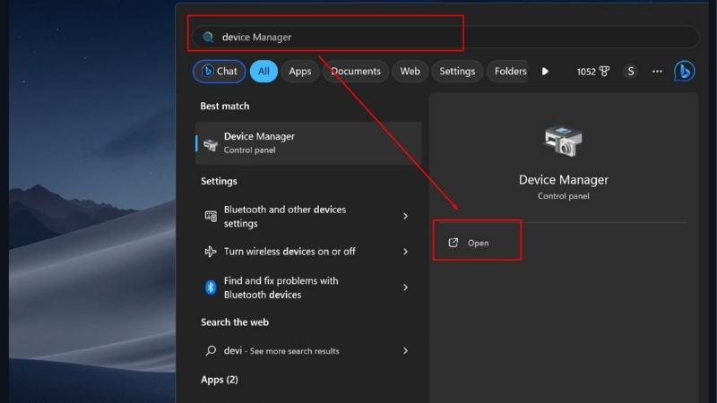This screenshot has width=717, height=403.
Task: Select the Settings filter tab
Action: (x=457, y=72)
